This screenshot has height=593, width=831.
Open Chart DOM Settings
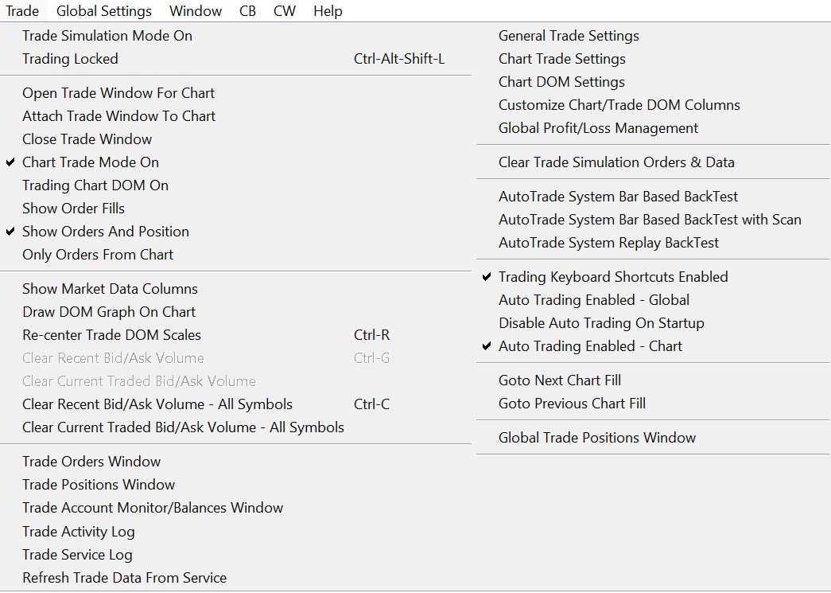561,82
